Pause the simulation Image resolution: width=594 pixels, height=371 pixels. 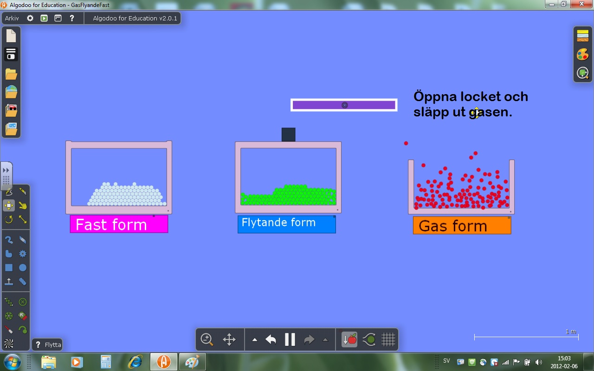point(290,339)
